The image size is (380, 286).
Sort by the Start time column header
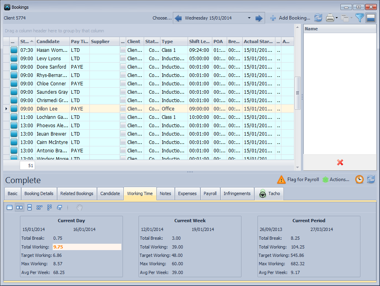[x=27, y=41]
